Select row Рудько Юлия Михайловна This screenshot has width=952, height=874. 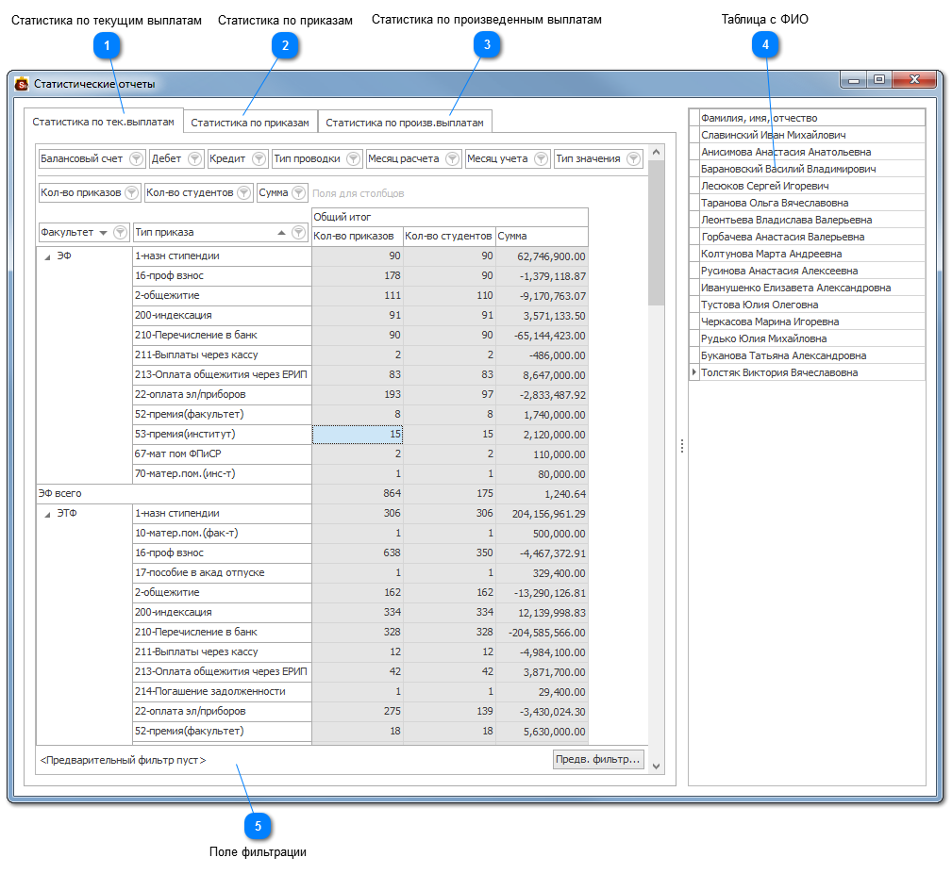click(812, 338)
